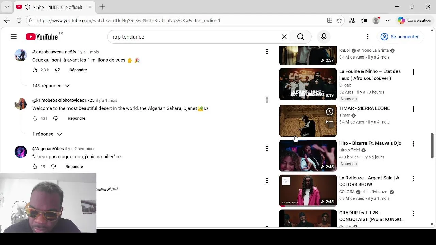Open Lil gab channel name
The width and height of the screenshot is (436, 245).
tap(345, 85)
